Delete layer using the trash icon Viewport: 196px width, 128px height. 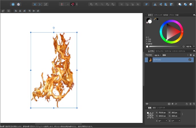tap(194, 104)
